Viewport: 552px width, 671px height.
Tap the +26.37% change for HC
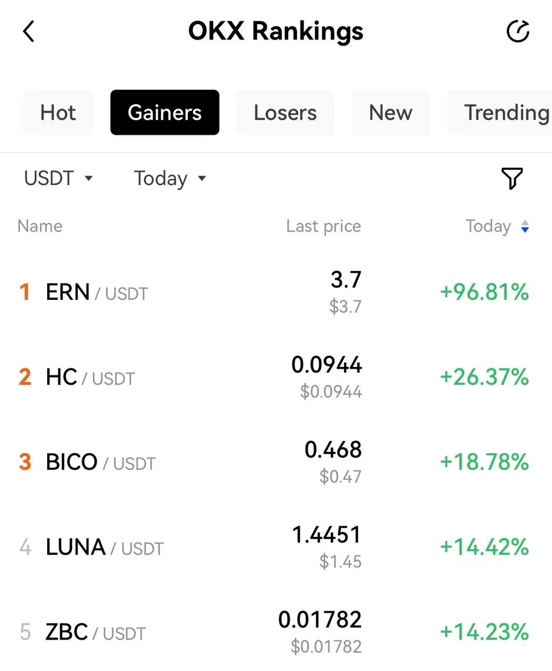[x=484, y=377]
